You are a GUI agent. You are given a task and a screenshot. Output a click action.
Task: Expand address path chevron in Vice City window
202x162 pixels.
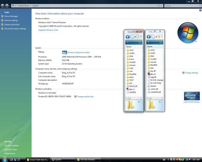(141, 37)
